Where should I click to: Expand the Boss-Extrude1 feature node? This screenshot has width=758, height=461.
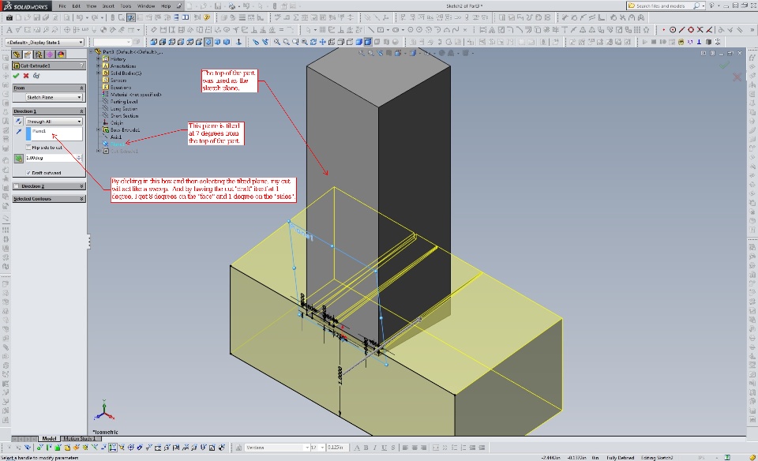99,130
